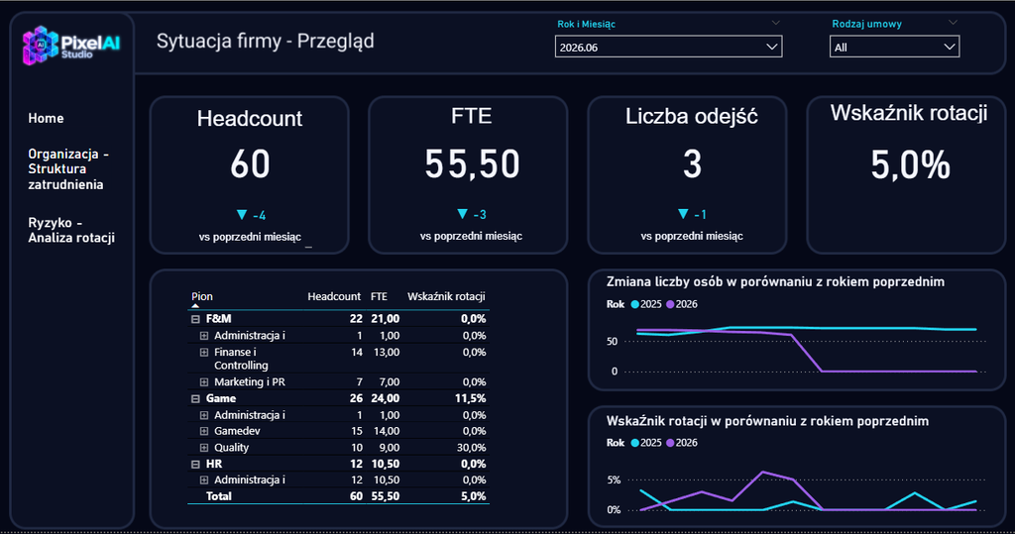Image resolution: width=1015 pixels, height=534 pixels.
Task: Click chevron above Rok i Miesiąc slicer
Action: click(x=775, y=23)
